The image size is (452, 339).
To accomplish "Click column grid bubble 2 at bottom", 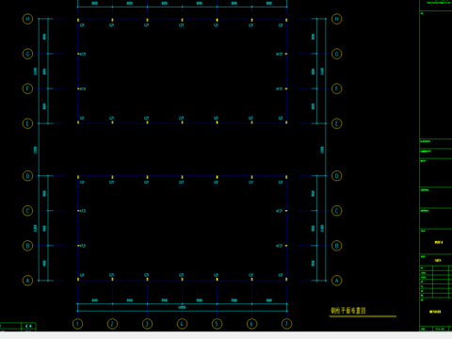I will pyautogui.click(x=112, y=324).
